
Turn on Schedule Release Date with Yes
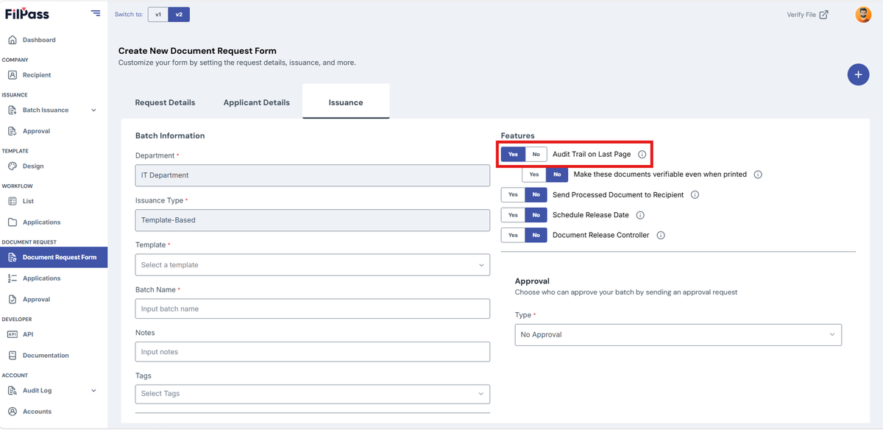pyautogui.click(x=513, y=215)
